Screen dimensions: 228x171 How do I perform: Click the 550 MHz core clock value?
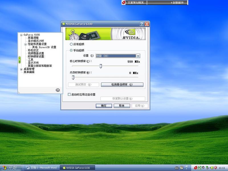click(134, 62)
